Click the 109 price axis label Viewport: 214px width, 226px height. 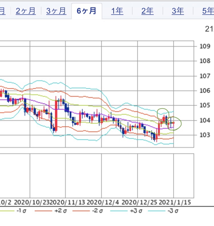(x=205, y=46)
